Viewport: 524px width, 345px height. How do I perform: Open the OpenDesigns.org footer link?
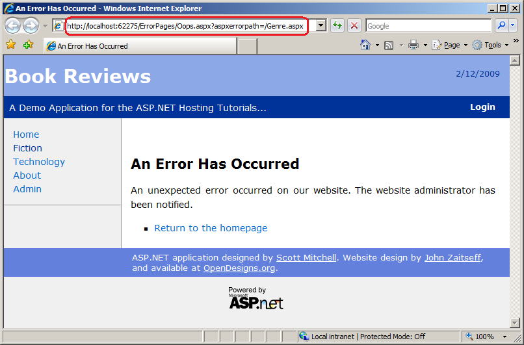coord(239,268)
